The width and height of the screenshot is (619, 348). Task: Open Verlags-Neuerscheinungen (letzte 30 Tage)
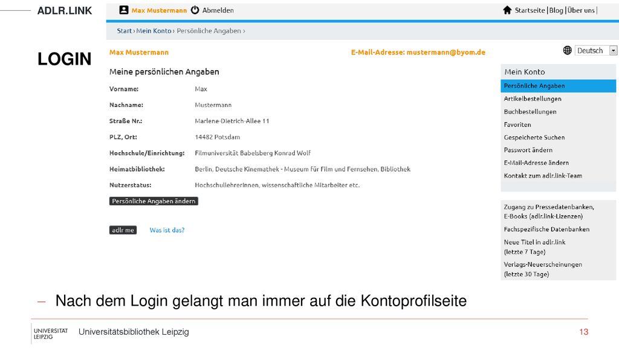(543, 269)
